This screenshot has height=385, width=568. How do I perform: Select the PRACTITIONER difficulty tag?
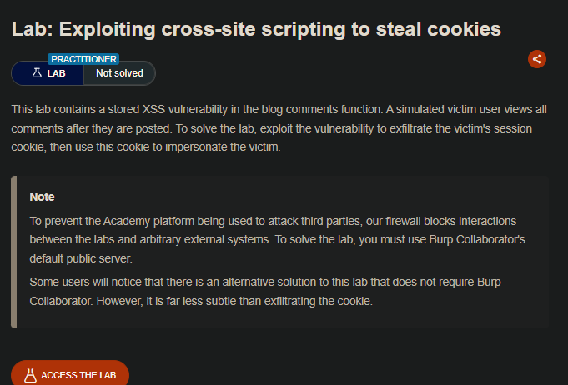[x=83, y=59]
